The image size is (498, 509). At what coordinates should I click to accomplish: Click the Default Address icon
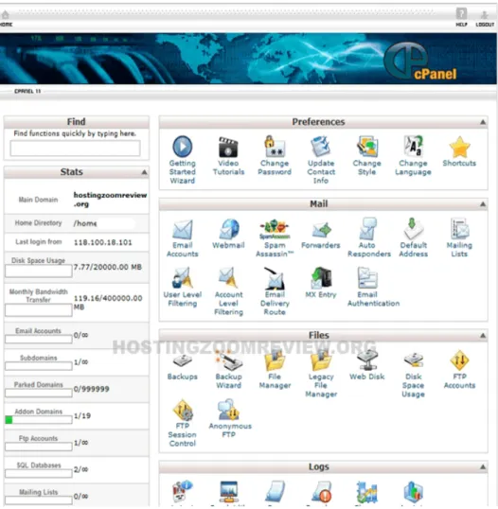point(413,229)
